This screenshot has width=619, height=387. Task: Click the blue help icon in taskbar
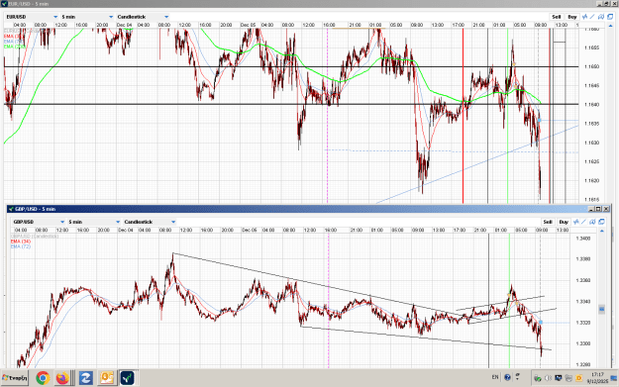point(507,377)
